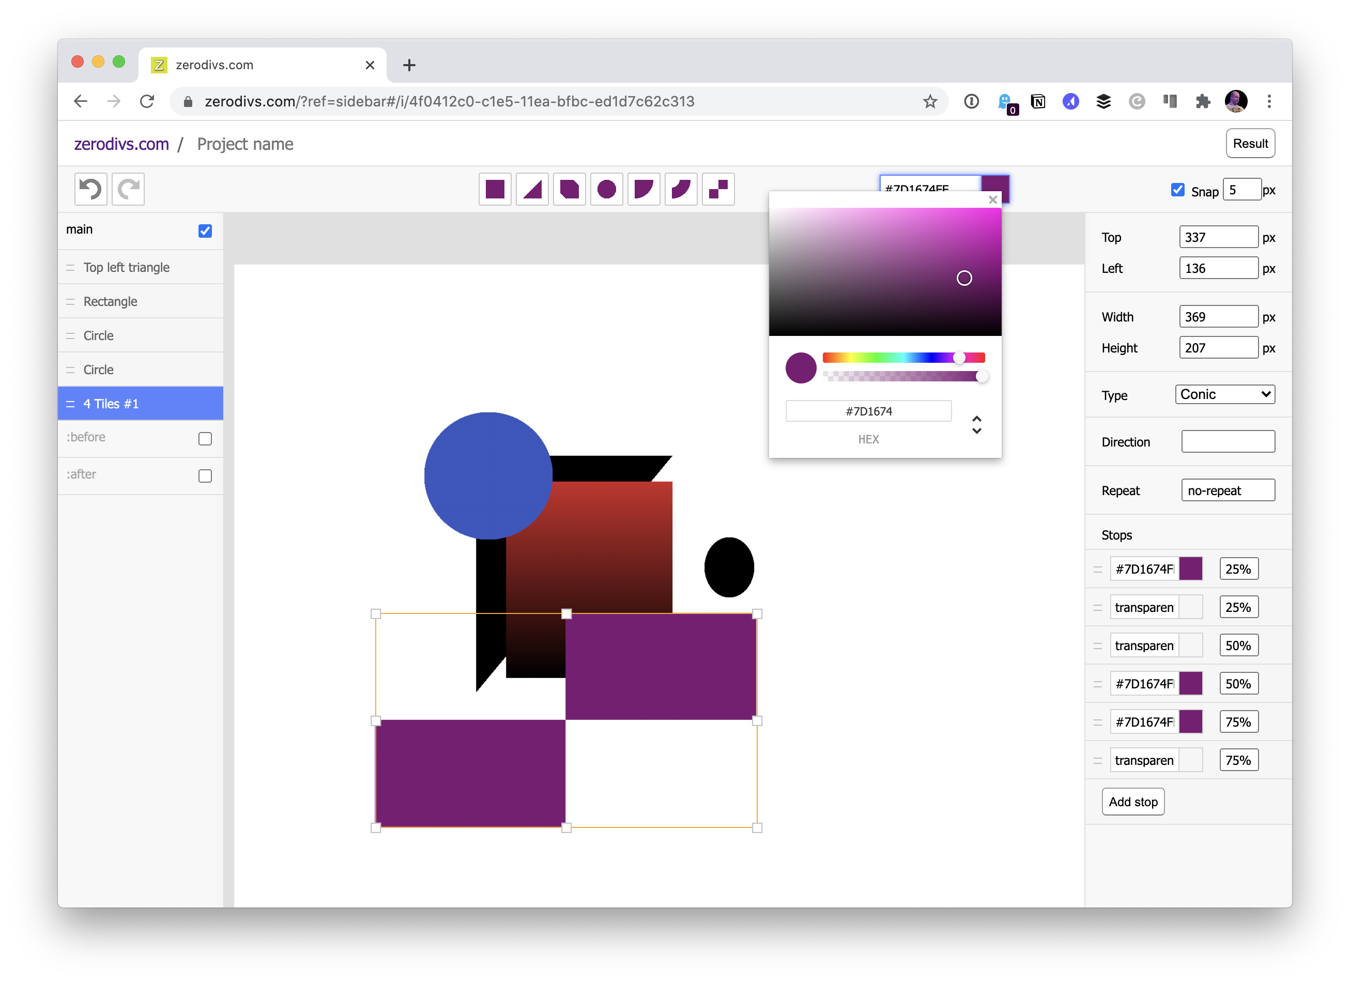Switch to the zerodivs.com browser tab
Image resolution: width=1350 pixels, height=984 pixels.
[262, 65]
